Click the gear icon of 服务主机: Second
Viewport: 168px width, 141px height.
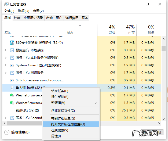[x=12, y=118]
